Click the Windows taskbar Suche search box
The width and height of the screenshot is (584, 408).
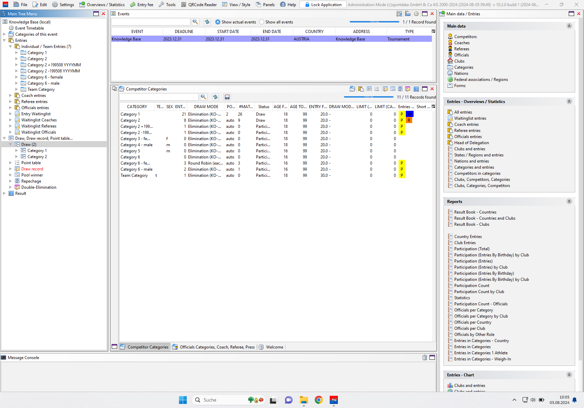(x=229, y=400)
